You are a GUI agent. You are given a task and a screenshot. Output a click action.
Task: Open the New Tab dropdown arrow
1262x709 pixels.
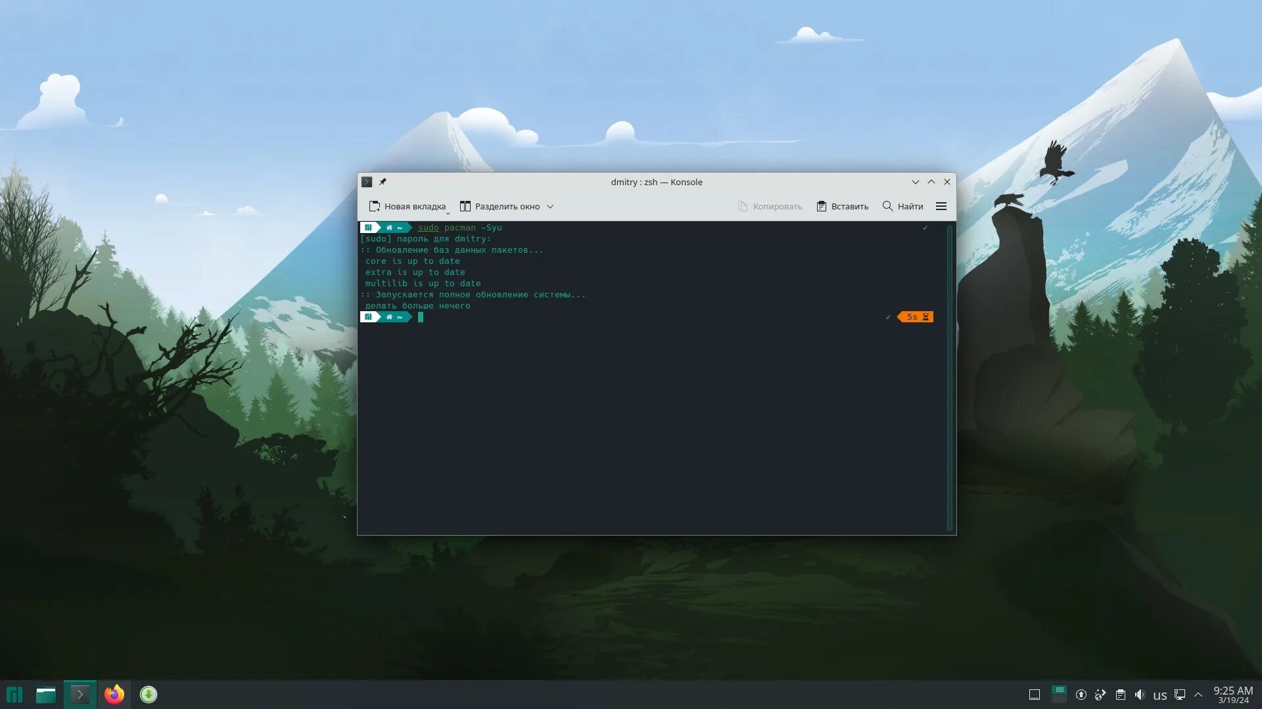[x=448, y=213]
